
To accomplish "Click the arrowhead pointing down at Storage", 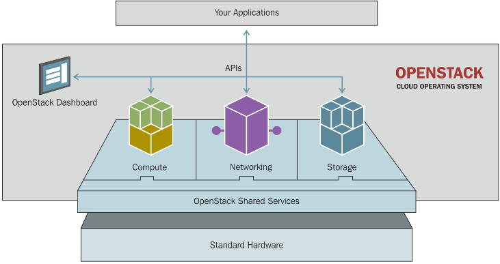I will point(342,91).
